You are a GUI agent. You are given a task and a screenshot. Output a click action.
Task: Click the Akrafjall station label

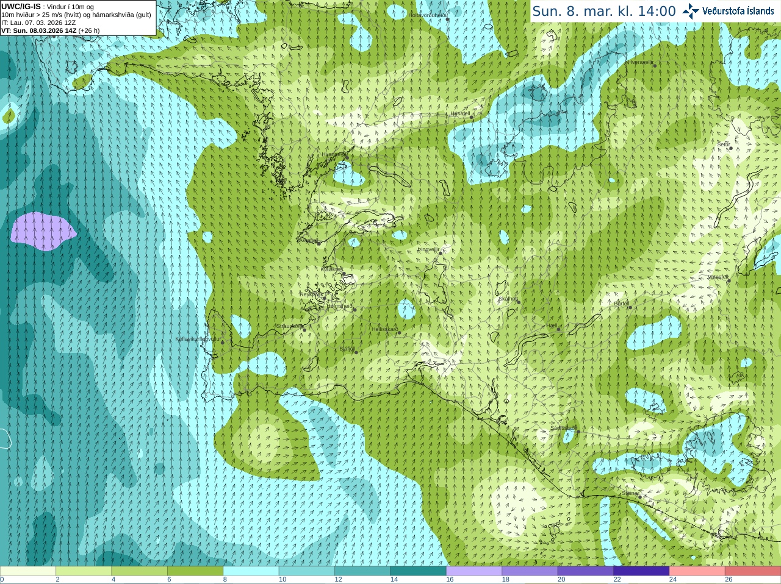click(x=308, y=240)
